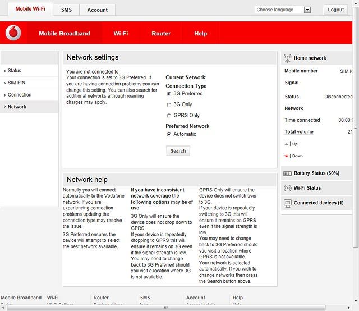Screen dimensions: 359x311
Task: Select Network in the sidebar
Action: (x=29, y=107)
